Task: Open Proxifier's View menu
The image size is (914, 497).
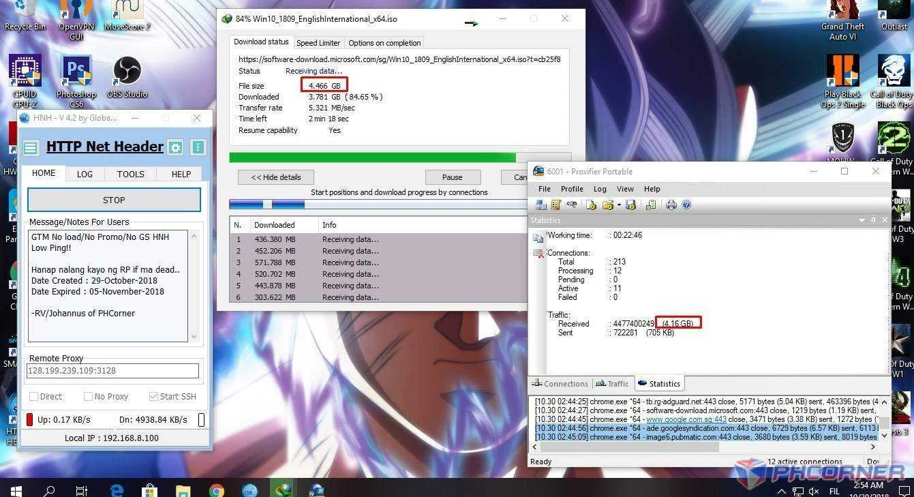Action: [625, 189]
